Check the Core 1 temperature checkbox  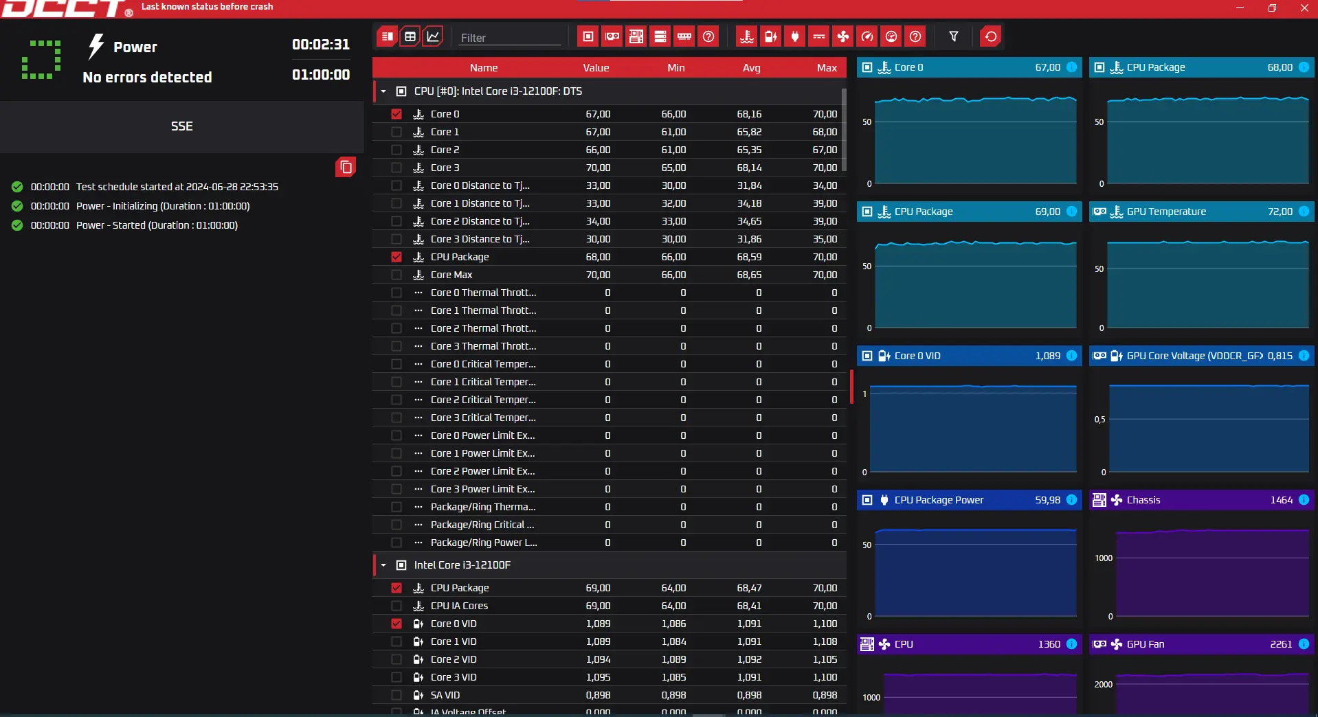pyautogui.click(x=396, y=132)
